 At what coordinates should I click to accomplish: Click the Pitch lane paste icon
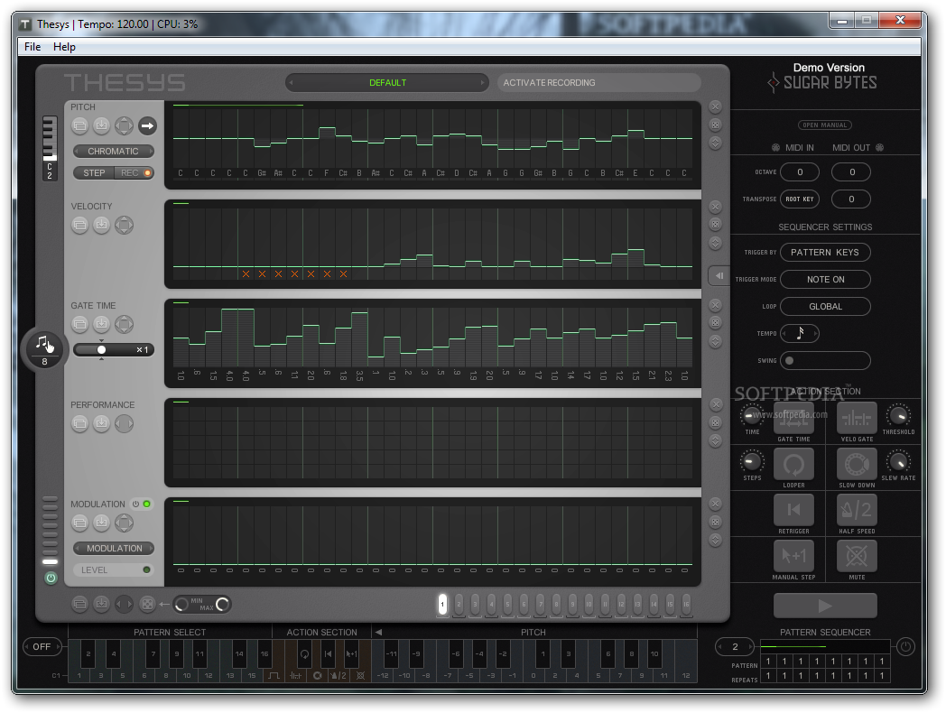(101, 126)
